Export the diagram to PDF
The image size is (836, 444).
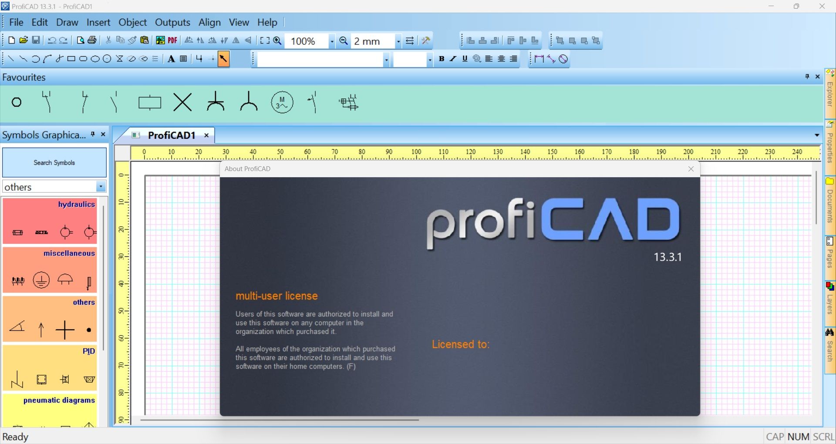click(172, 40)
